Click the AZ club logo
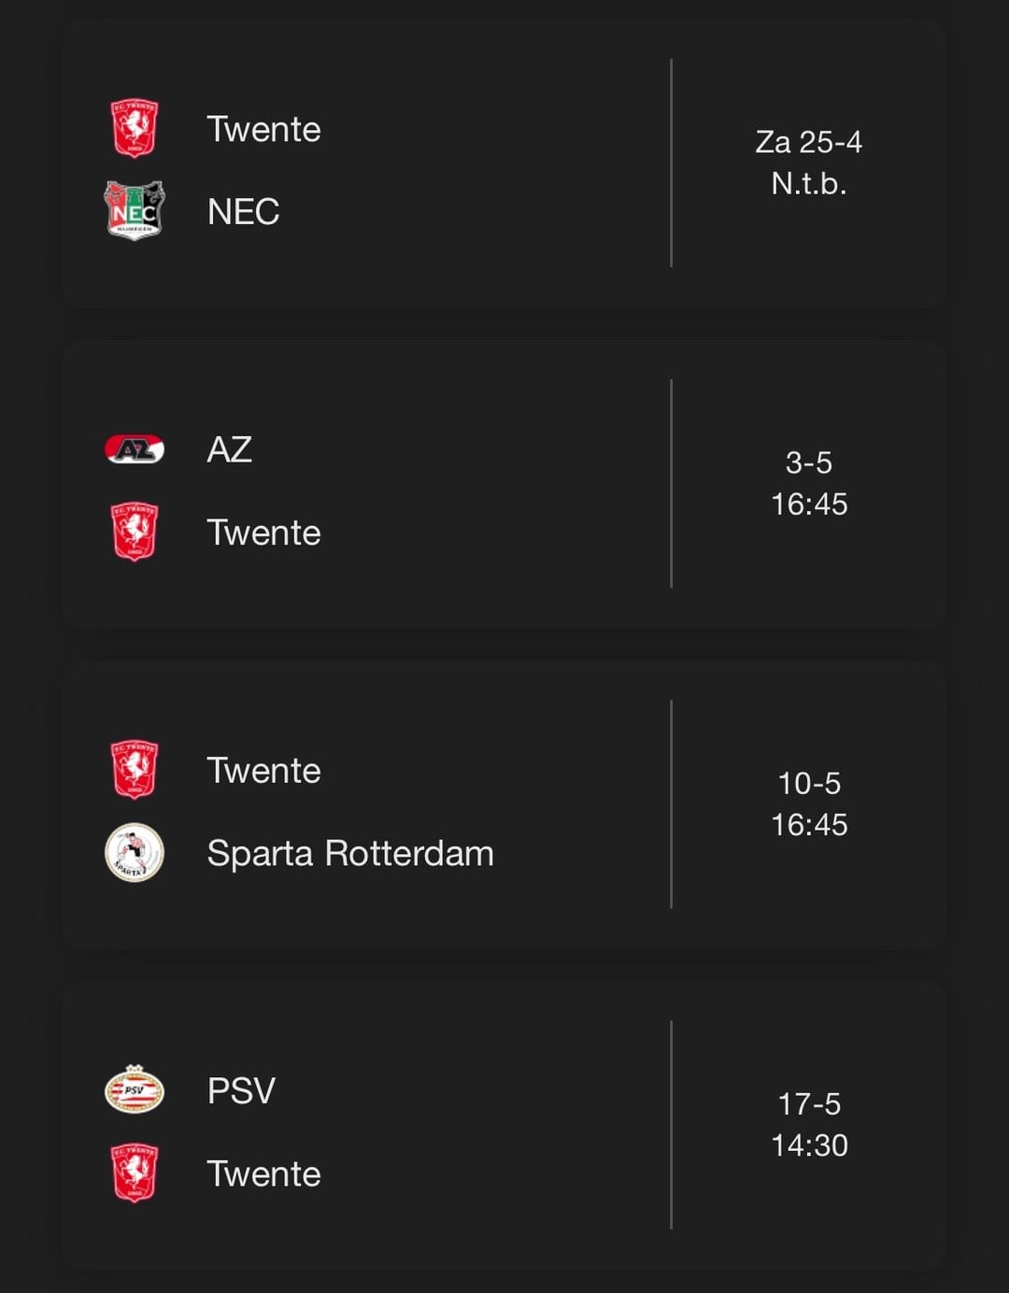The height and width of the screenshot is (1293, 1009). coord(135,449)
